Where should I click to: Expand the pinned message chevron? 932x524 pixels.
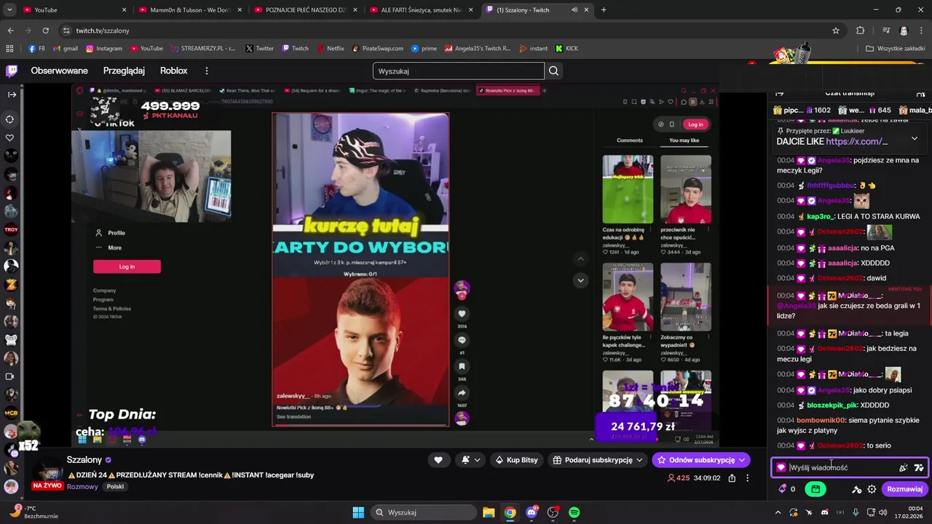pos(915,138)
